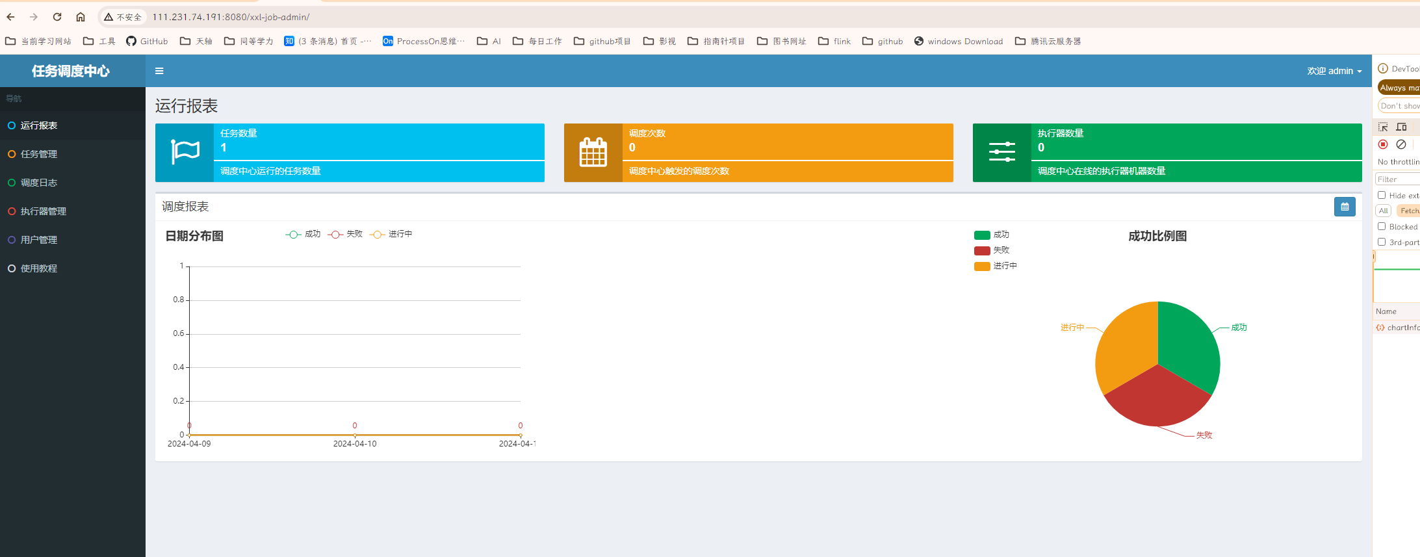Click the address bar URL
The image size is (1420, 557).
tap(231, 17)
